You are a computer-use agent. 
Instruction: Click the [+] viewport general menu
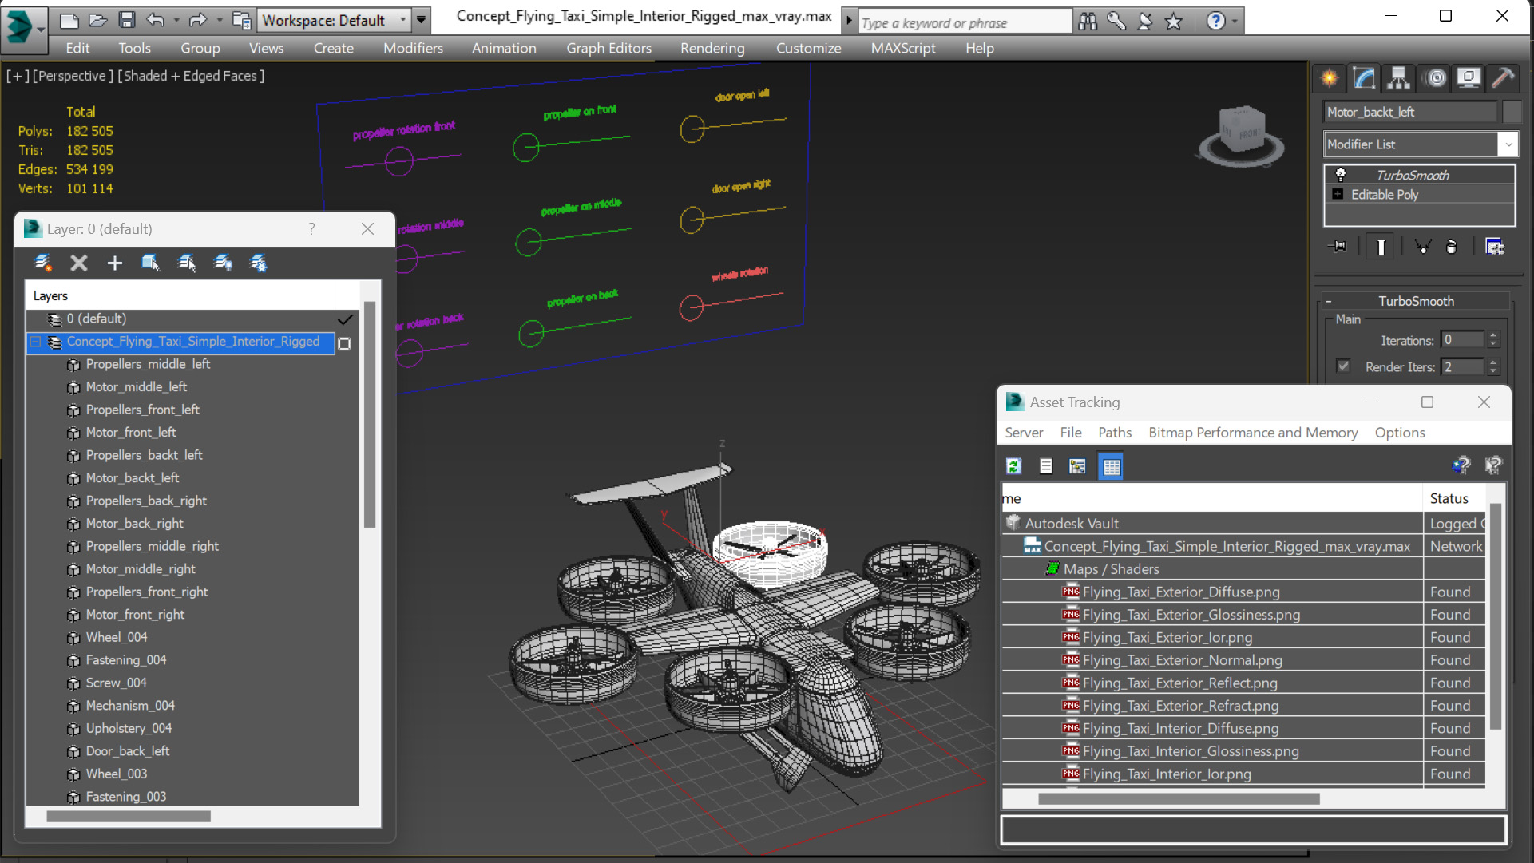(18, 76)
